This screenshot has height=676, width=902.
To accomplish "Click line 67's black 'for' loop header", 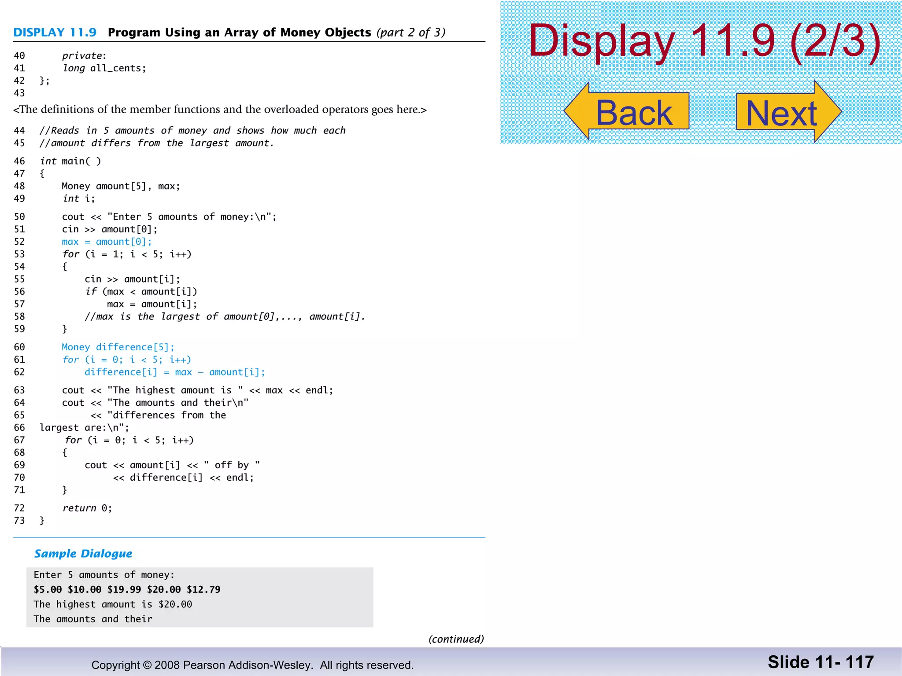I will (x=129, y=440).
